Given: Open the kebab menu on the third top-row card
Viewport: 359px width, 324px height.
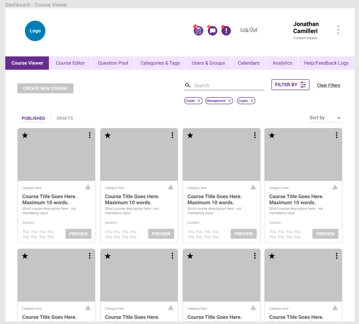Looking at the screenshot, I should pyautogui.click(x=255, y=135).
